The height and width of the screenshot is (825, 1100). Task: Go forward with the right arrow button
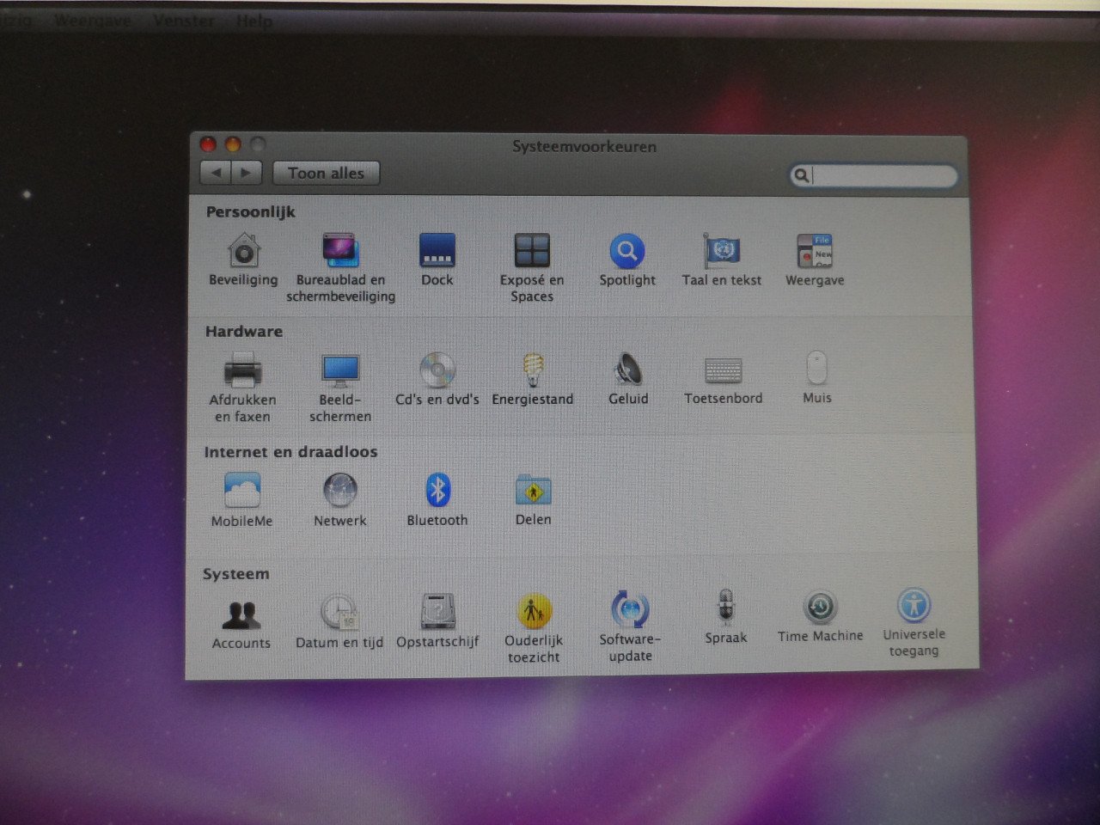246,173
